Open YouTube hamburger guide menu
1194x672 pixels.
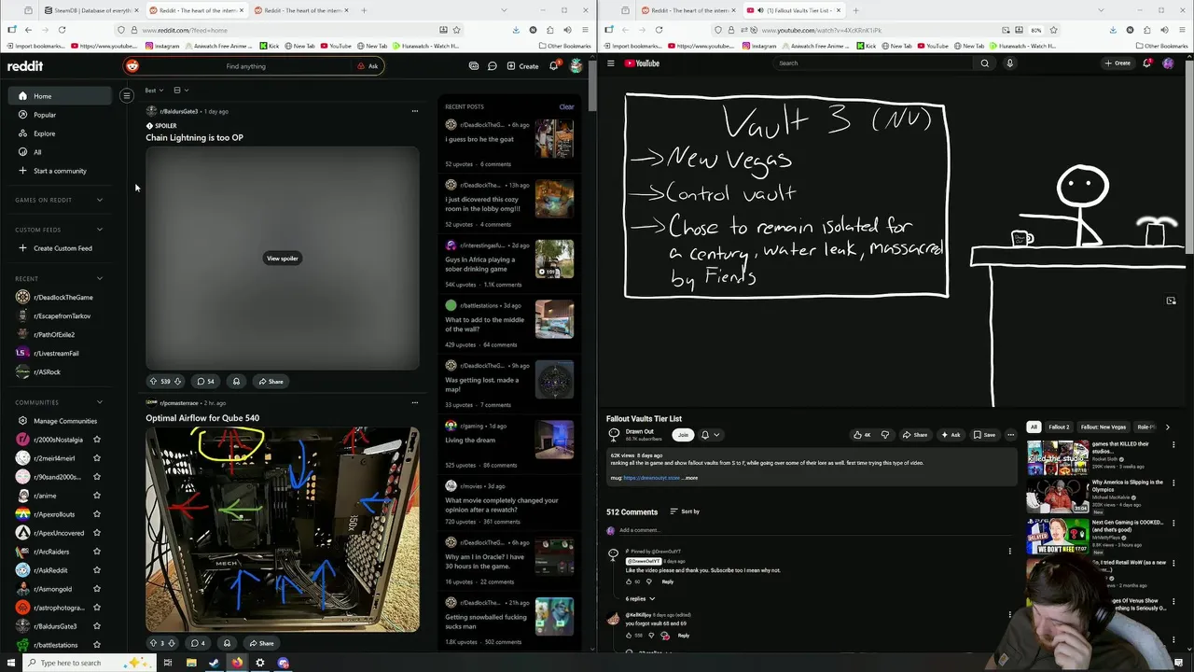click(611, 63)
